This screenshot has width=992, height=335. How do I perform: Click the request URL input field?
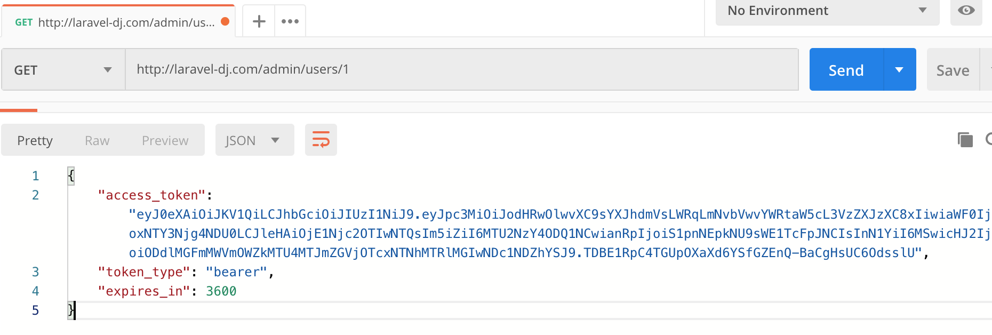(x=461, y=69)
